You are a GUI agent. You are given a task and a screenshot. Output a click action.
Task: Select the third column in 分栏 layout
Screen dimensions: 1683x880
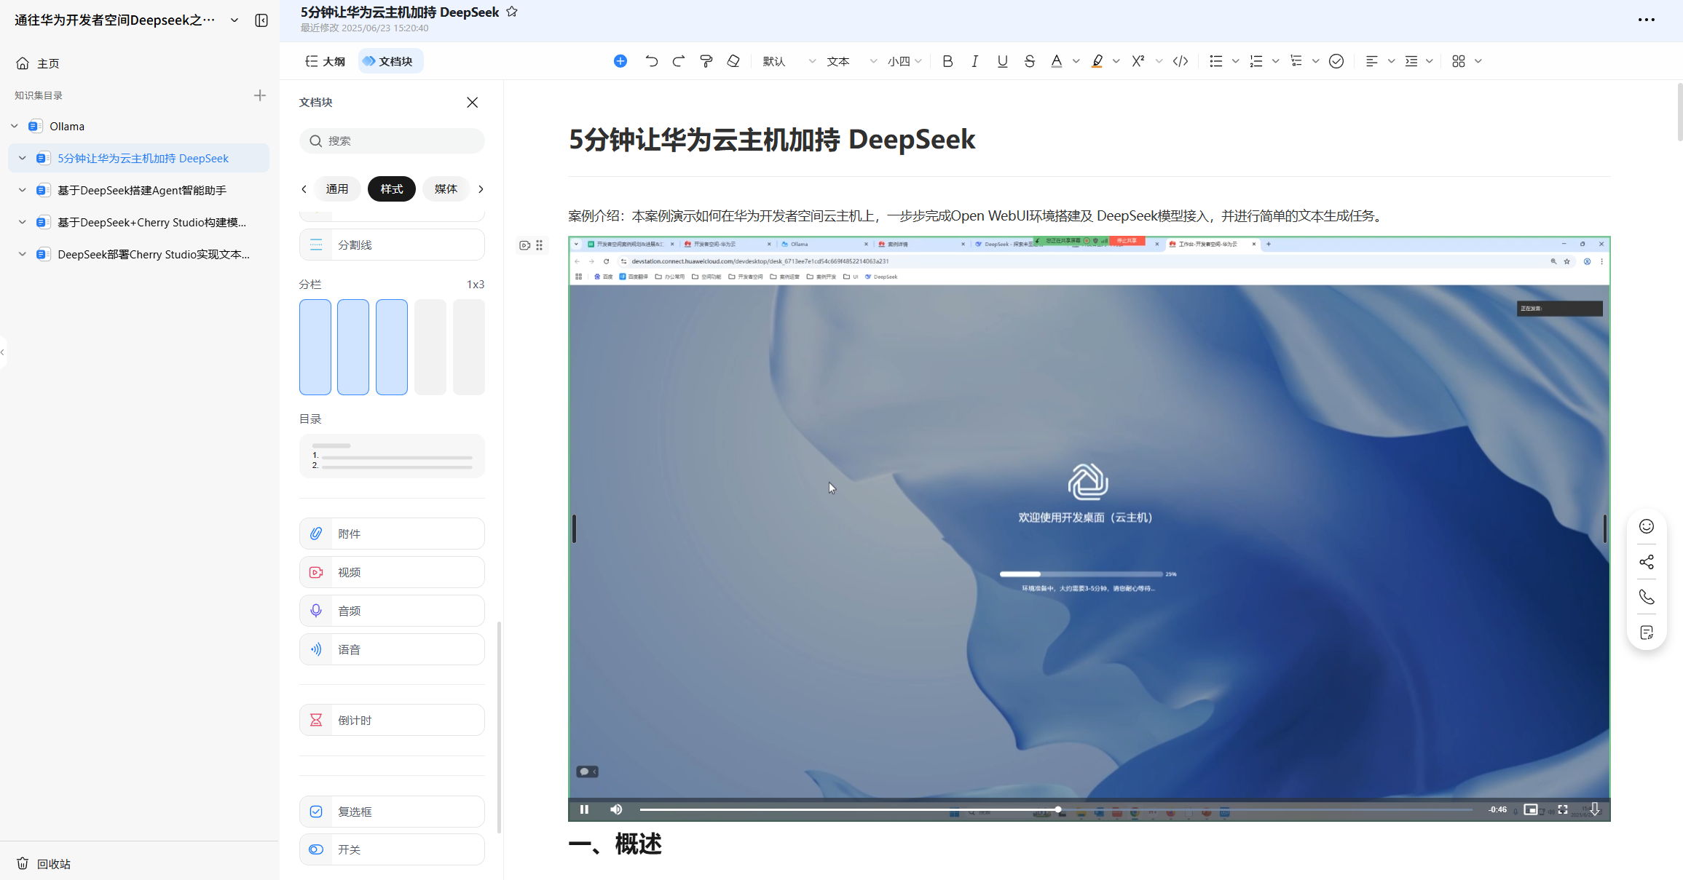(x=392, y=347)
